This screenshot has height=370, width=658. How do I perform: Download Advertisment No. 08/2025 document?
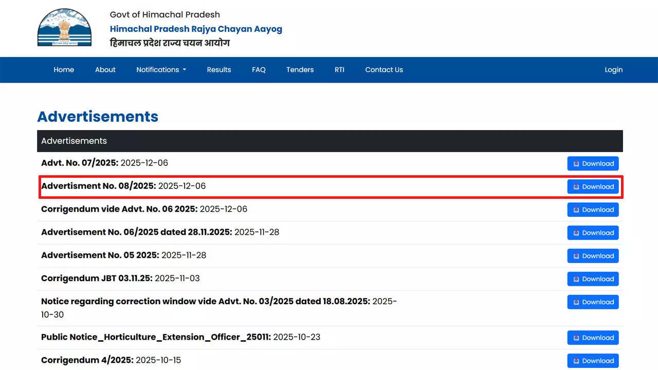click(593, 187)
